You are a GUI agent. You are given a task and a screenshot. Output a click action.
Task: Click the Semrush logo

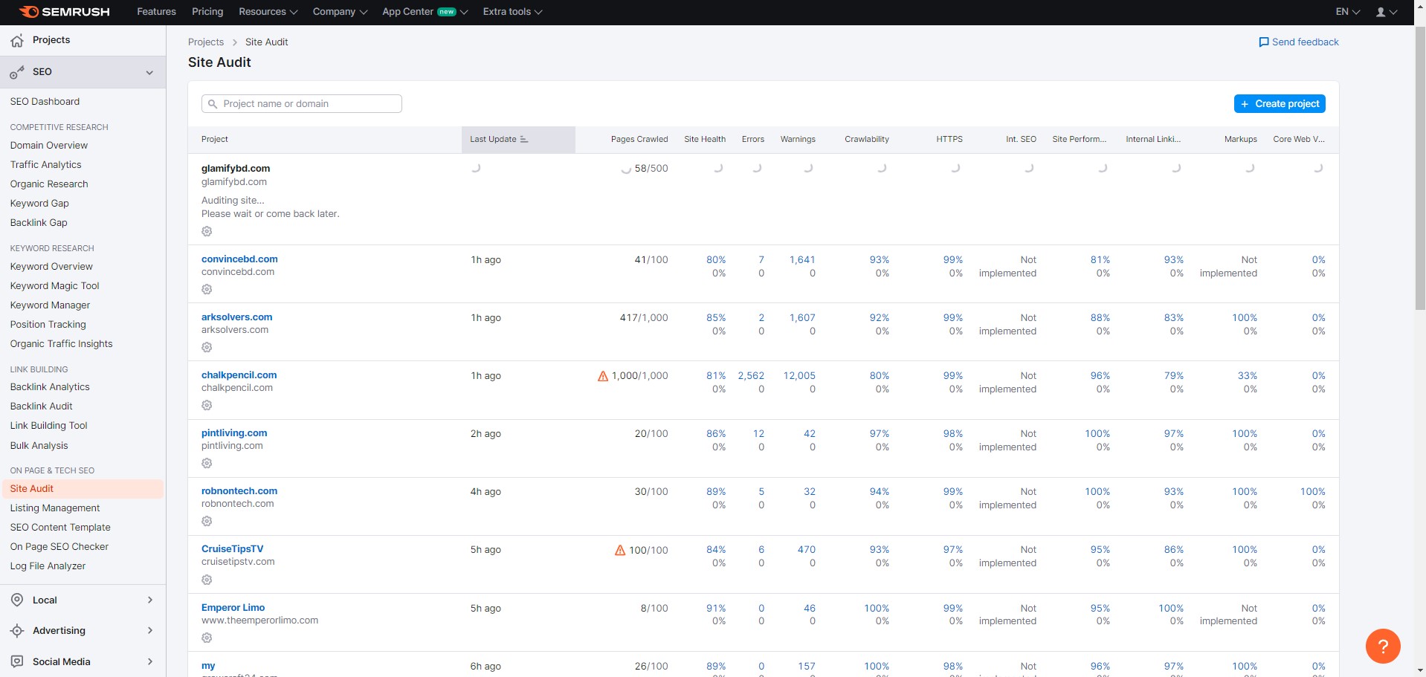point(64,12)
